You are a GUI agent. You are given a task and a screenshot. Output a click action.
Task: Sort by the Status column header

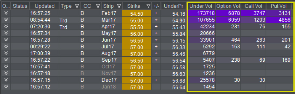[20, 6]
